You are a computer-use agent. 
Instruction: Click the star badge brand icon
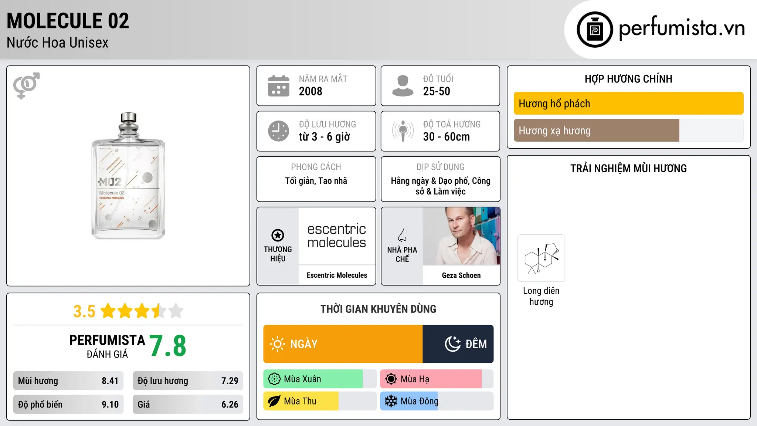(x=278, y=235)
